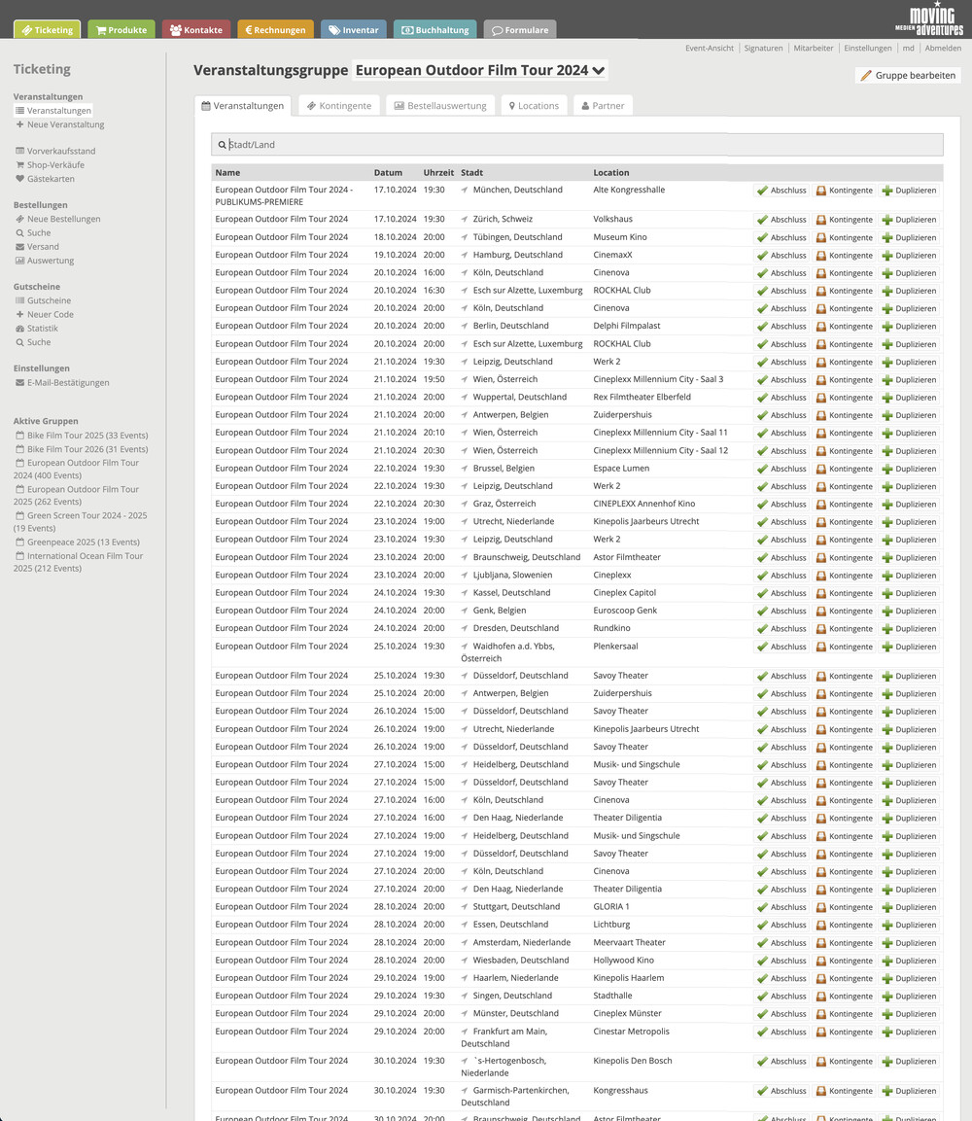This screenshot has height=1121, width=972.
Task: Open the Kontingente tab
Action: 338,106
